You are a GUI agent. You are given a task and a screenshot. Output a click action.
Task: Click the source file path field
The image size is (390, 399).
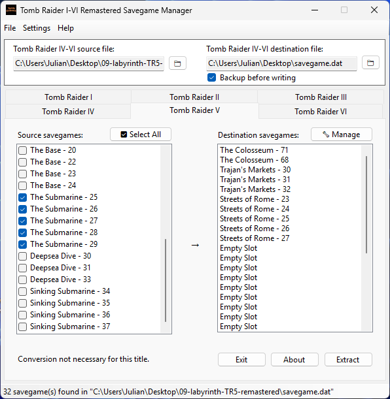(88, 63)
